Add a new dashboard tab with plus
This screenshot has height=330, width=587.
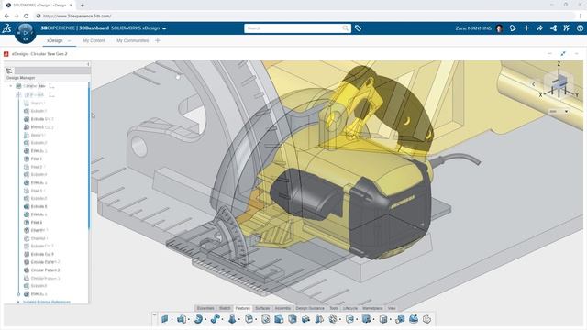pos(158,40)
